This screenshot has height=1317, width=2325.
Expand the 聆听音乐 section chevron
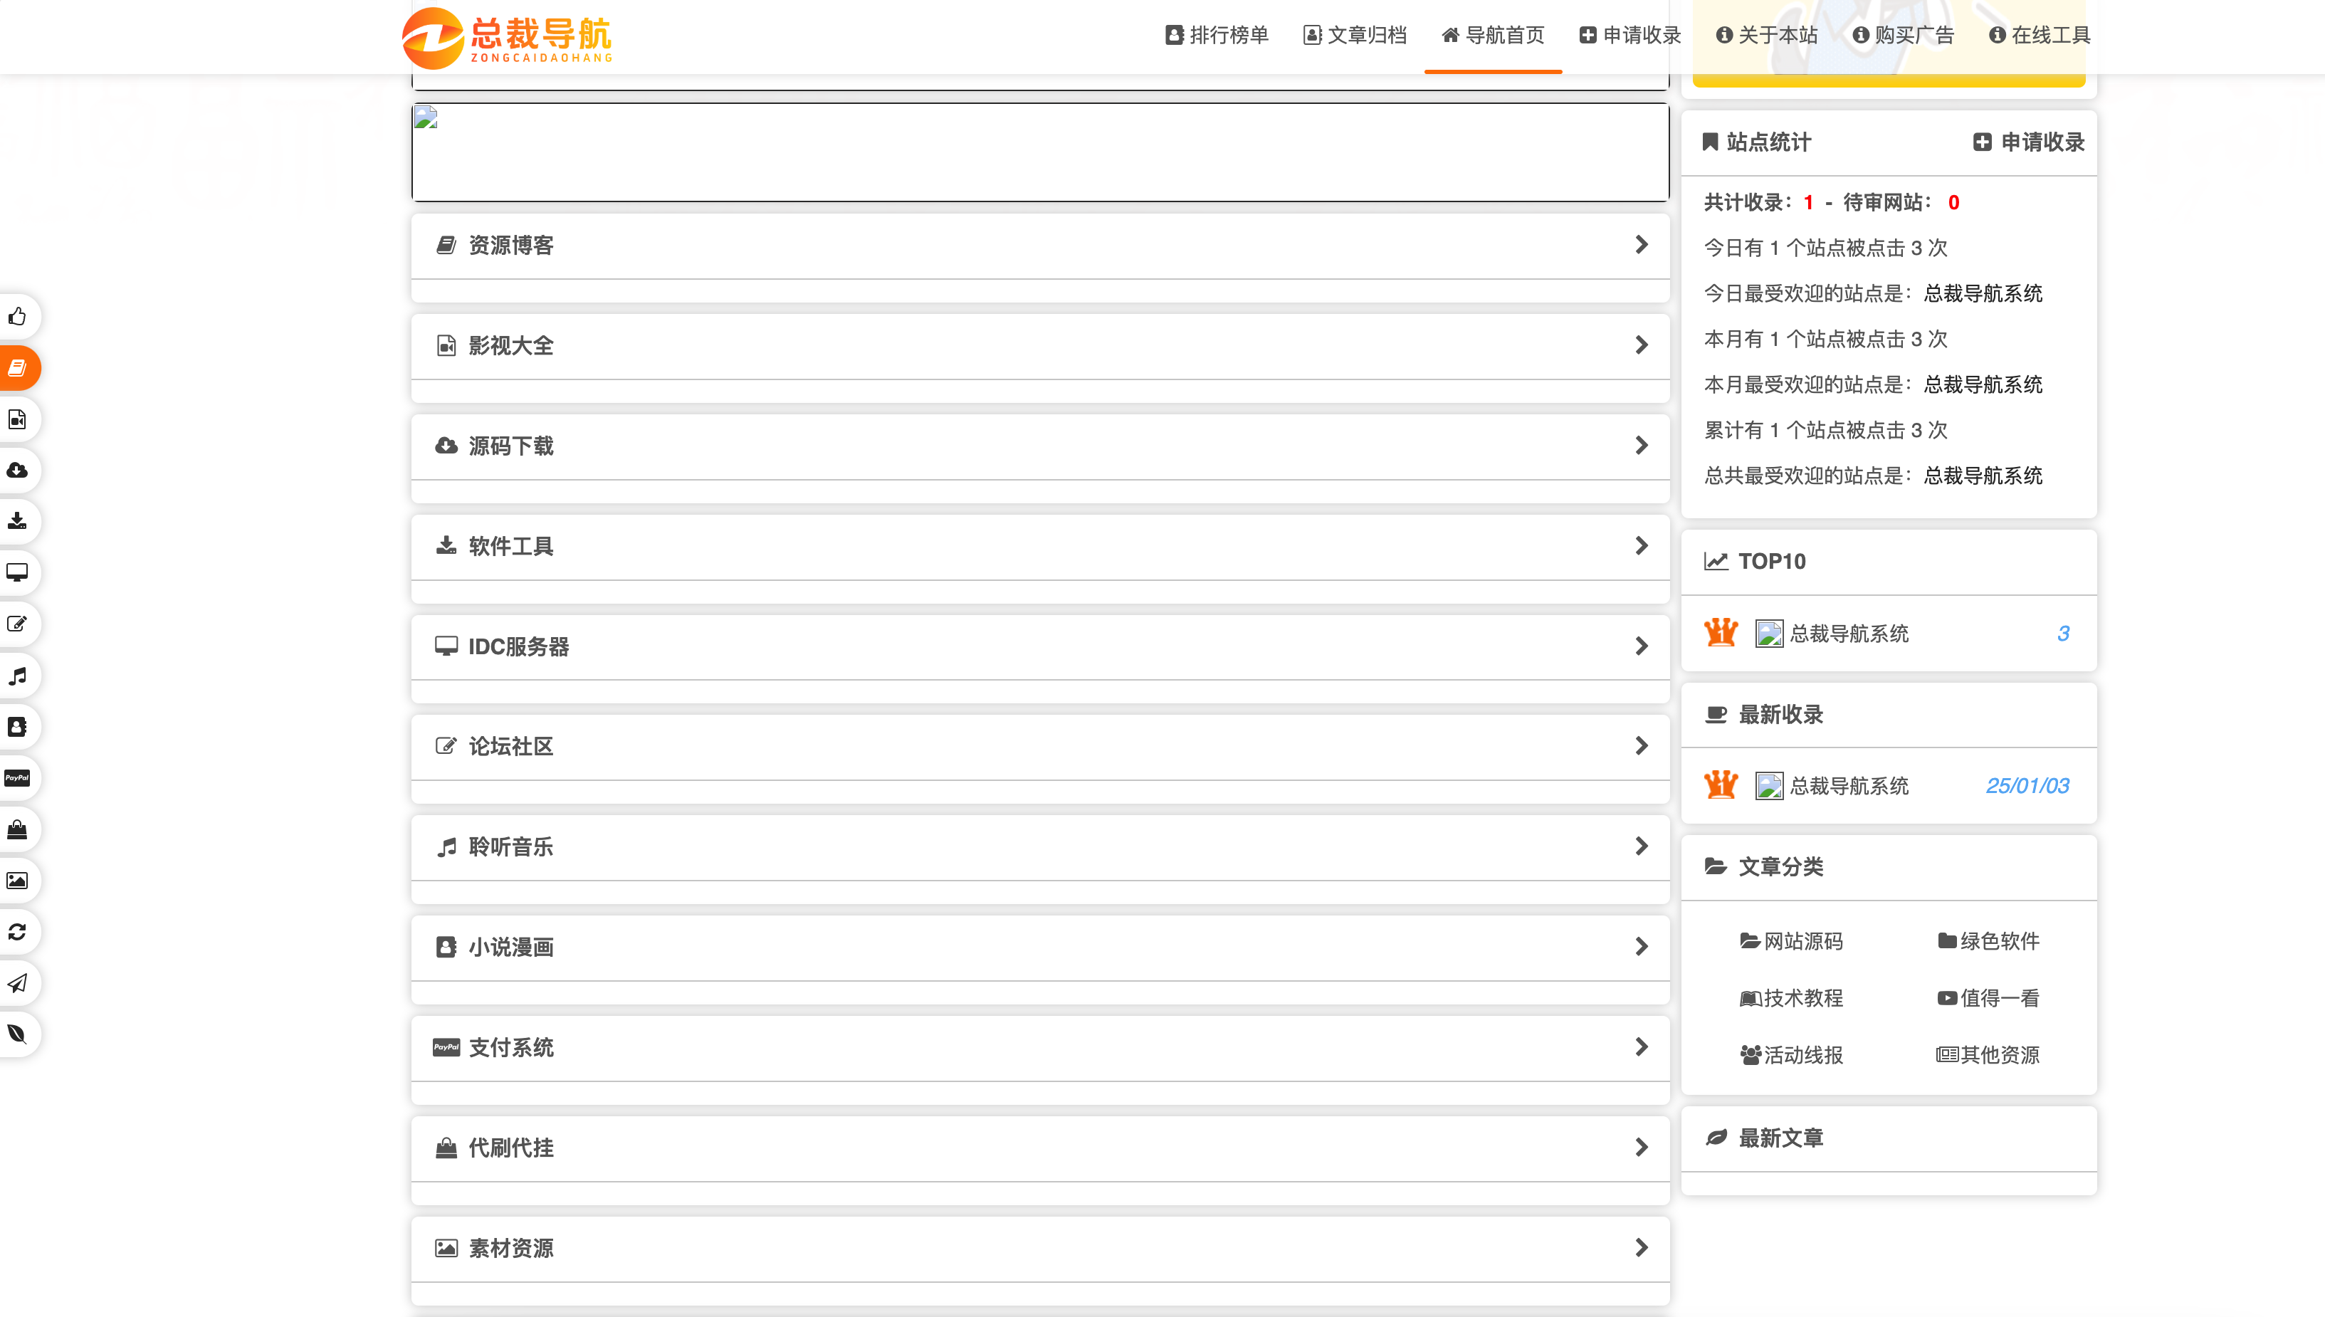[1642, 846]
